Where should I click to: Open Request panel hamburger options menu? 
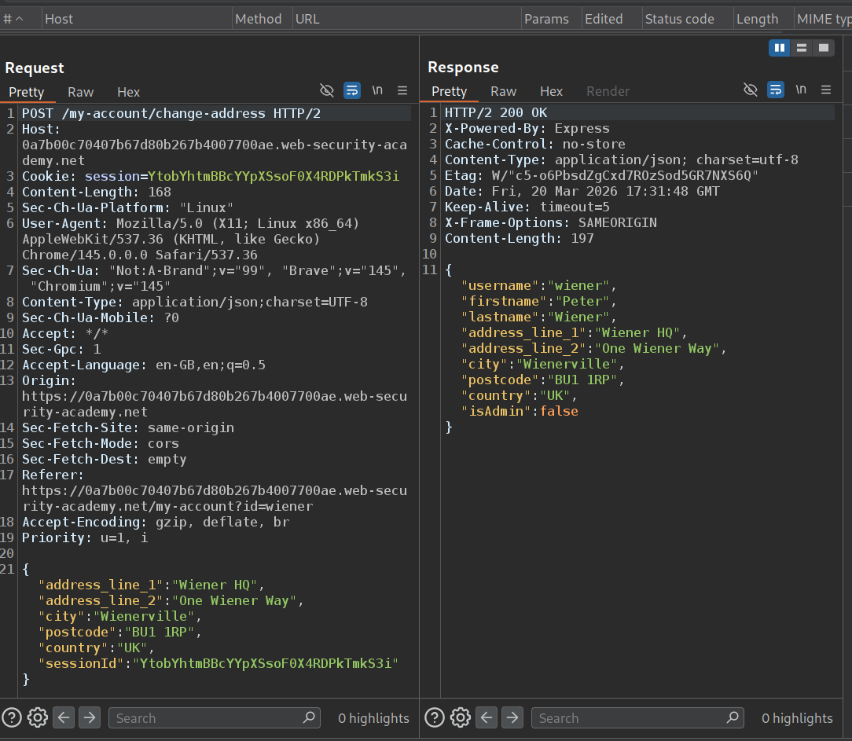(402, 90)
